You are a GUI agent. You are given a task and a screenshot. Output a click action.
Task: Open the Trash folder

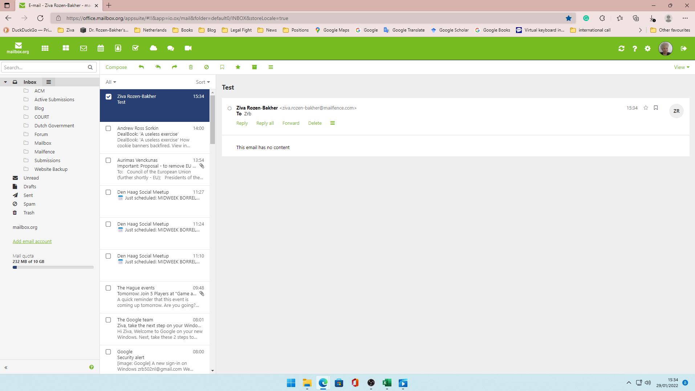(x=29, y=213)
